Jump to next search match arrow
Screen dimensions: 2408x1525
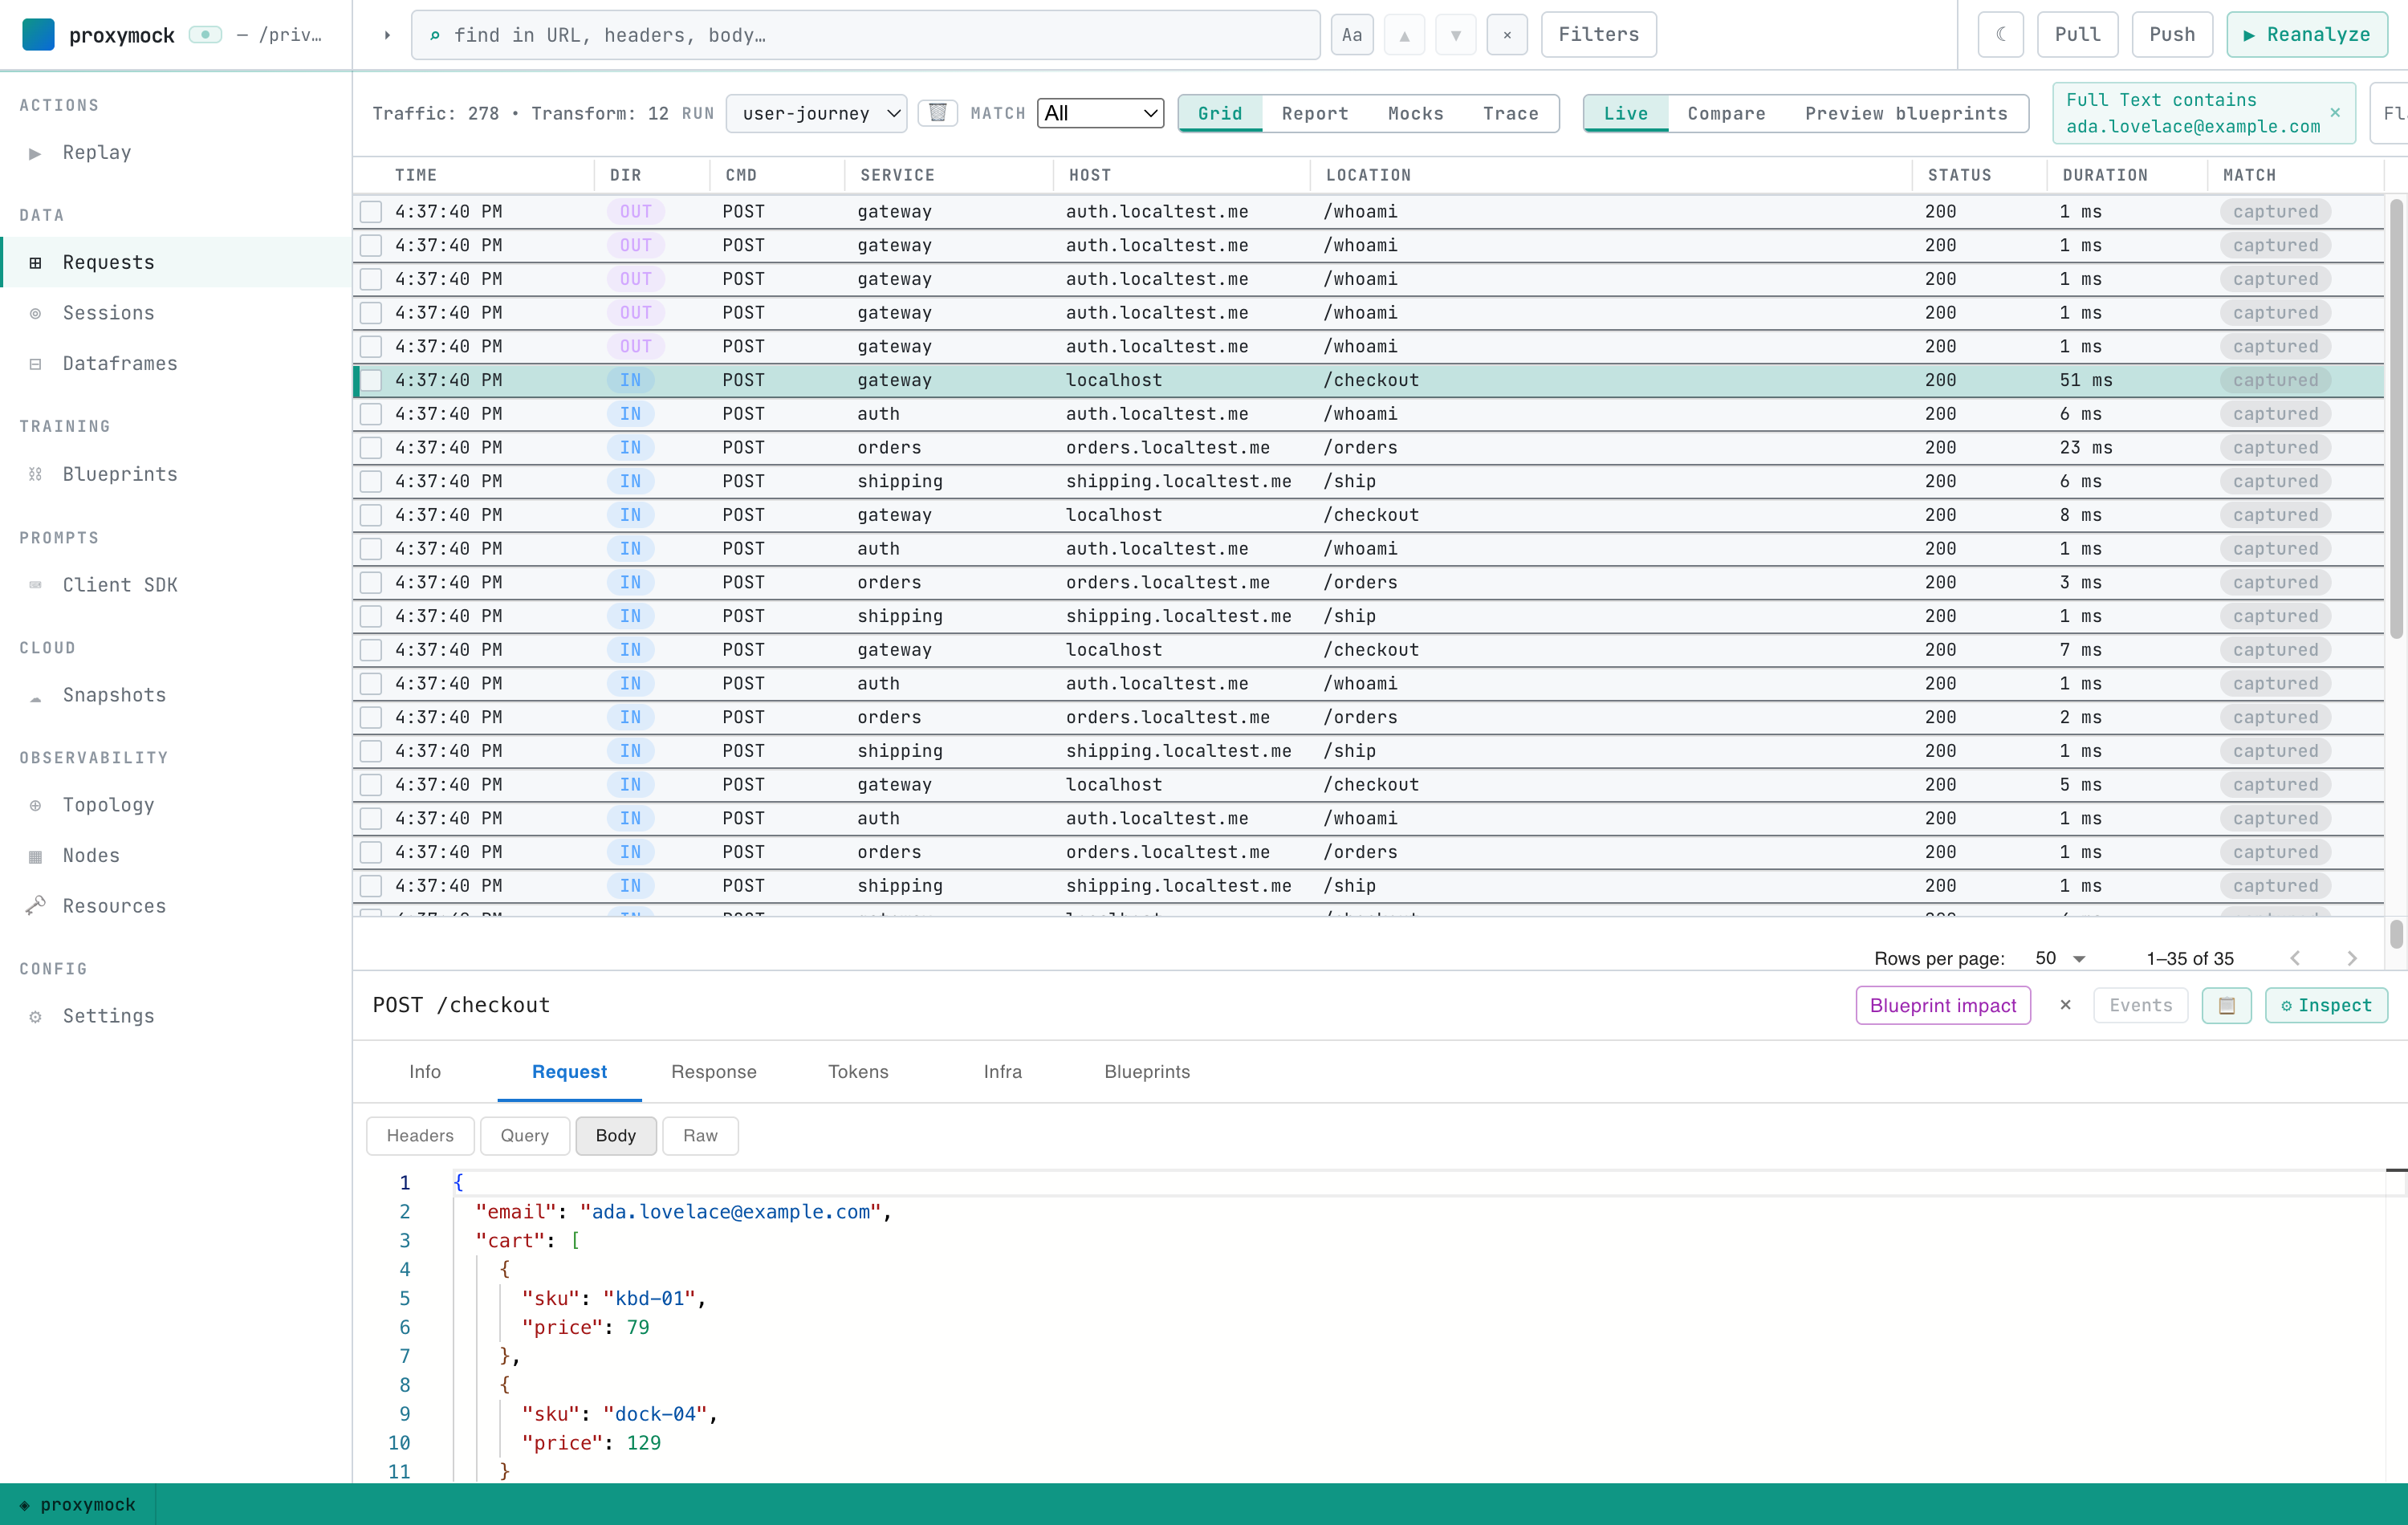click(x=1456, y=35)
